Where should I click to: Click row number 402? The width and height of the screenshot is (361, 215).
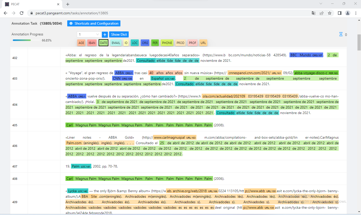[x=15, y=58]
